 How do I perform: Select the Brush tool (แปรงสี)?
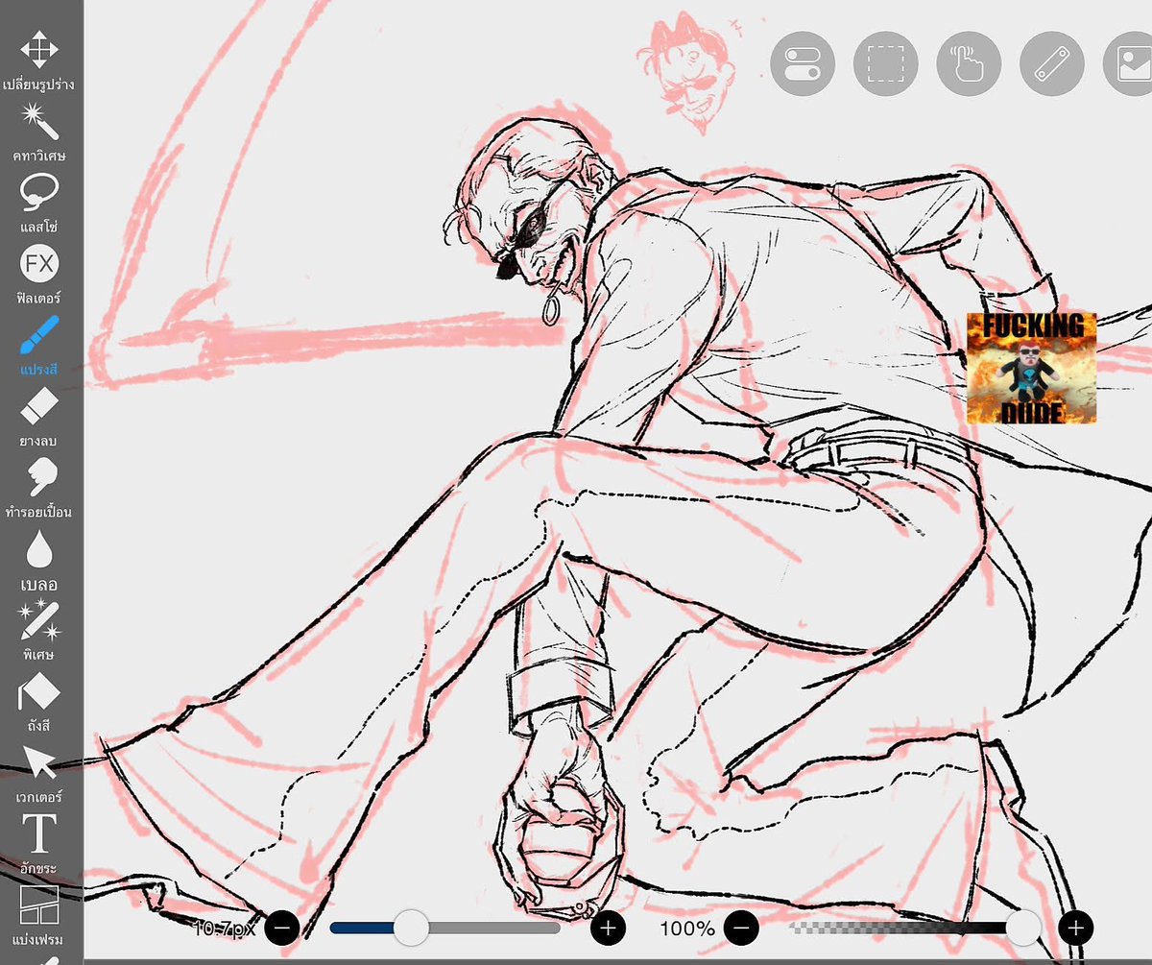tap(39, 345)
